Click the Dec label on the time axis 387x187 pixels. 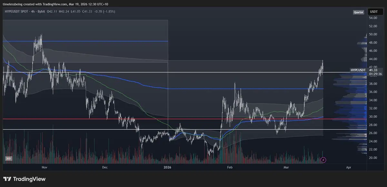tap(104, 167)
